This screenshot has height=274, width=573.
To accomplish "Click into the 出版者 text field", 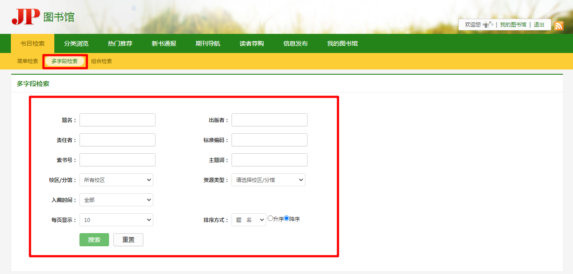I will (269, 120).
